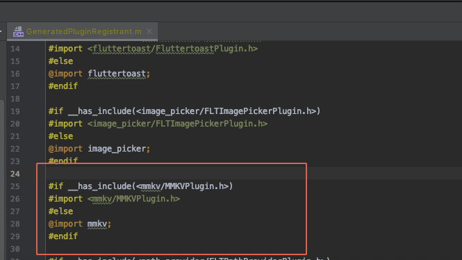Click line number 20 in the gutter
The height and width of the screenshot is (260, 462).
[x=15, y=124]
